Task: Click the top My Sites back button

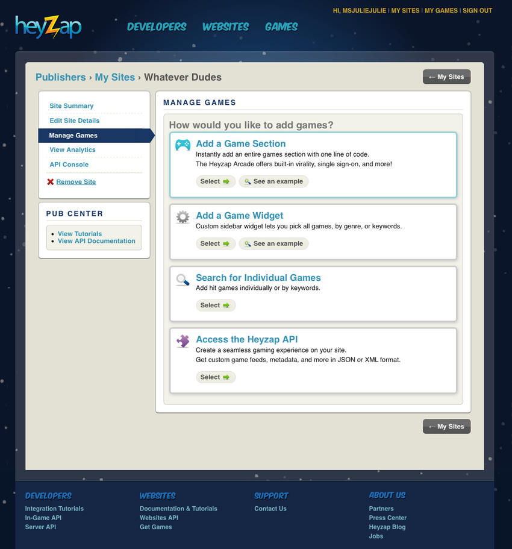Action: pos(446,77)
